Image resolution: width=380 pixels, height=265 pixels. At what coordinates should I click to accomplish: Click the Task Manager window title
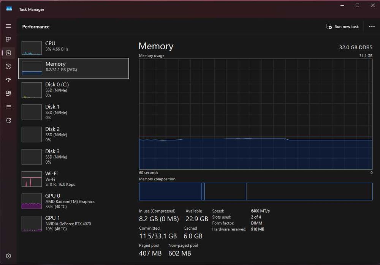tap(32, 9)
